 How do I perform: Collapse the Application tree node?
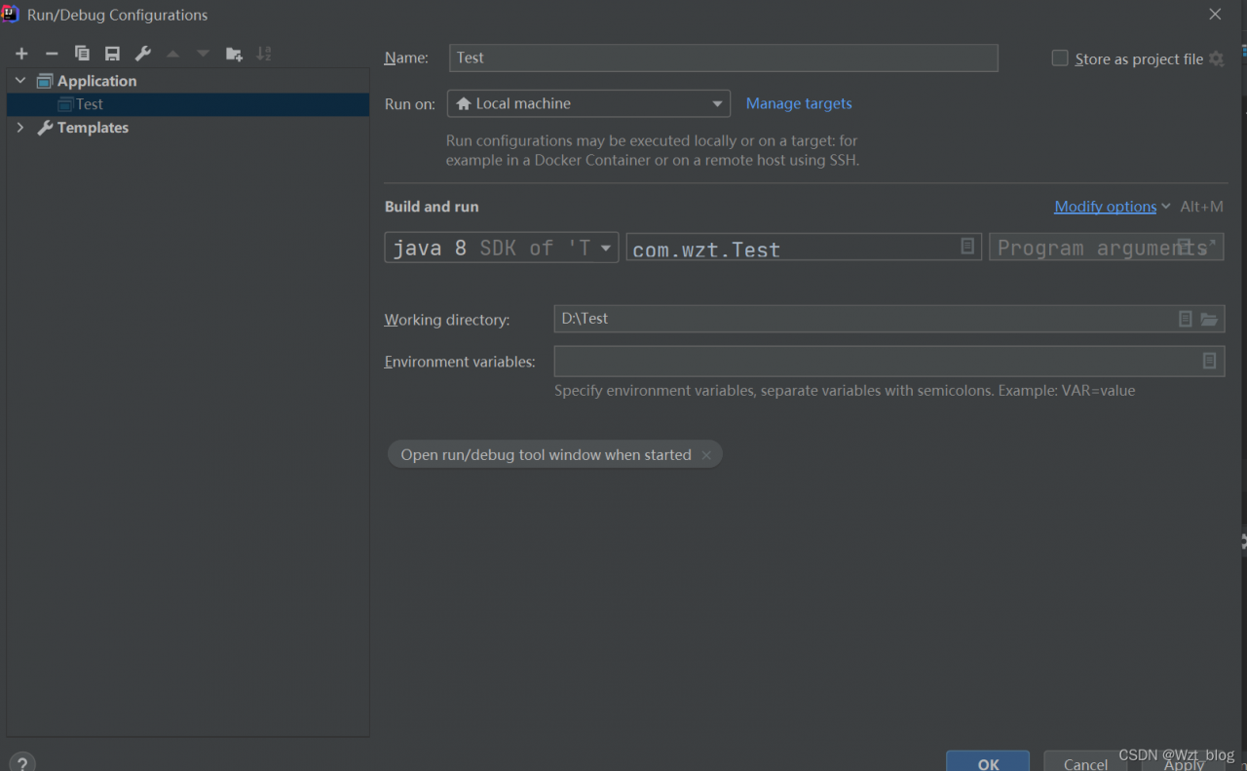[x=20, y=81]
